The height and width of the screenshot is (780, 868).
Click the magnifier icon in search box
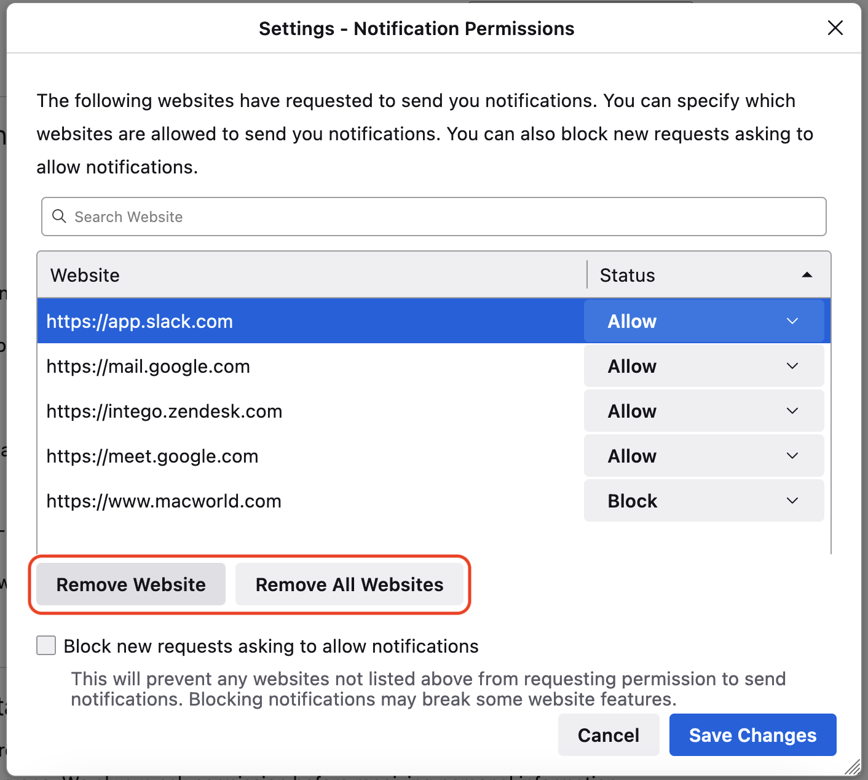59,217
